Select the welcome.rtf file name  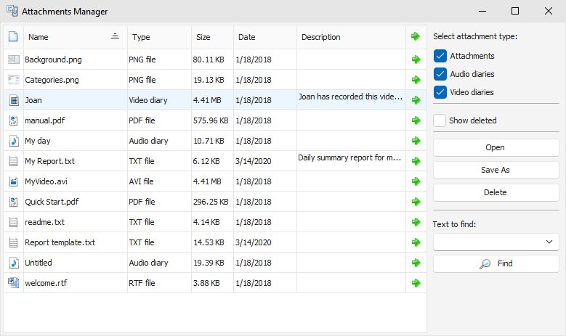pos(46,283)
